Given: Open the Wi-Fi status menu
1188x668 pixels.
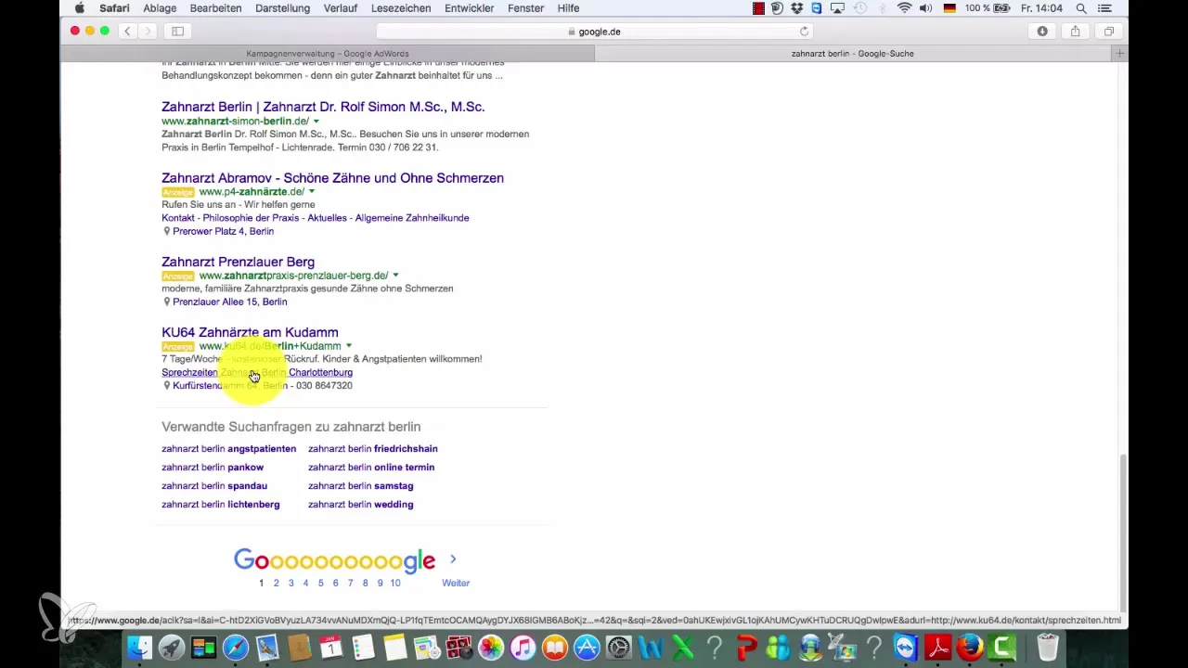Looking at the screenshot, I should coord(904,8).
